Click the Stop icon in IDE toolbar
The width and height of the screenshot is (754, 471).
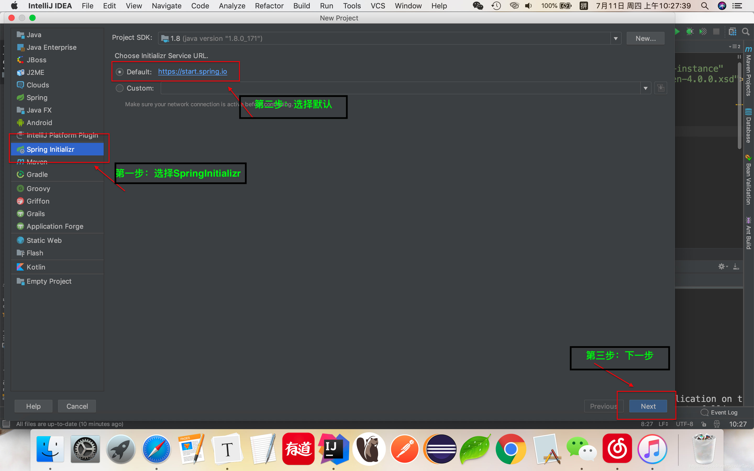pos(716,31)
